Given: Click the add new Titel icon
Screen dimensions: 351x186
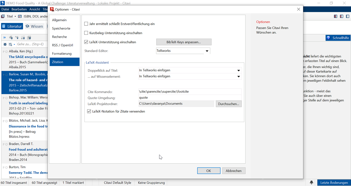Looking at the screenshot, I should click(x=3, y=16).
